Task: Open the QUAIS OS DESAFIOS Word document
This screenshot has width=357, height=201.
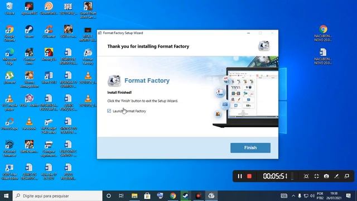Action: pos(29,171)
